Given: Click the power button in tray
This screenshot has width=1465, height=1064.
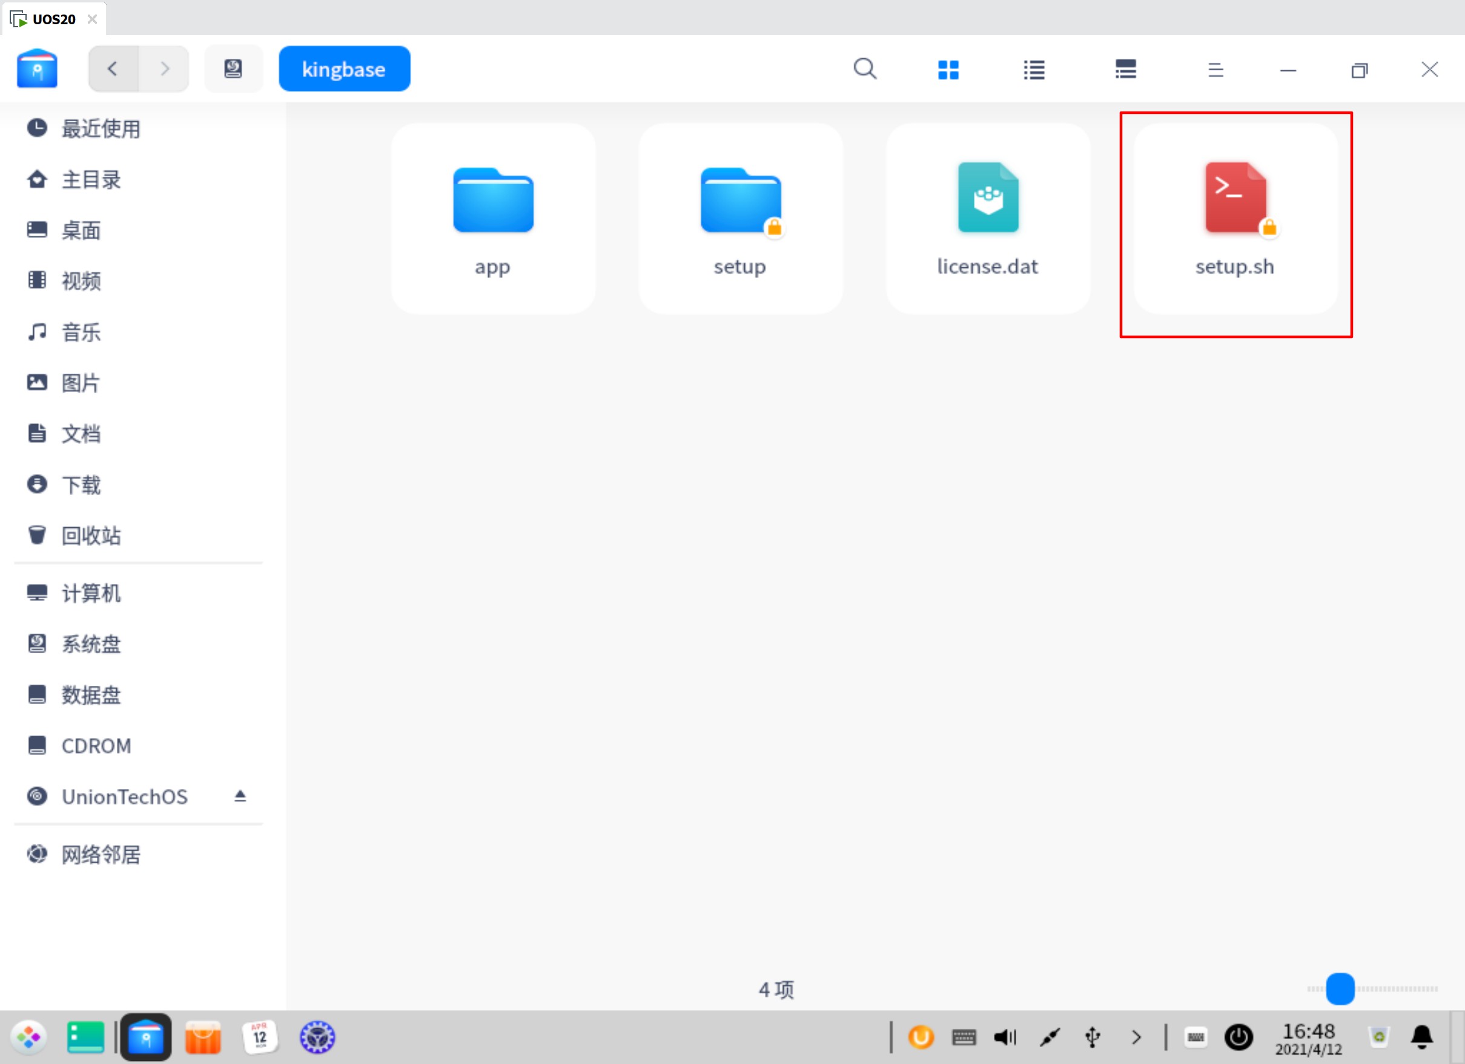Looking at the screenshot, I should [1238, 1037].
